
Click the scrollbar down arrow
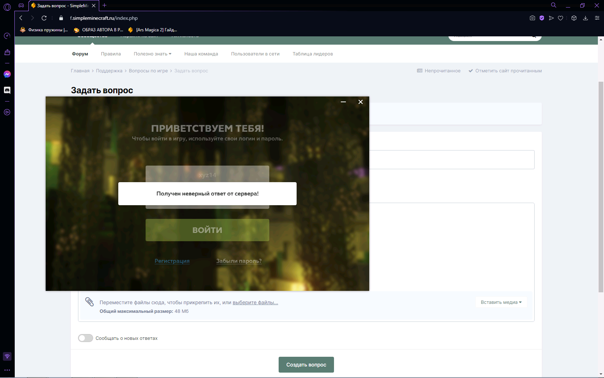coord(601,374)
